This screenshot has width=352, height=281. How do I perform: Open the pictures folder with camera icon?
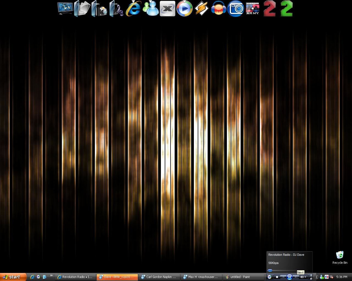pos(99,9)
